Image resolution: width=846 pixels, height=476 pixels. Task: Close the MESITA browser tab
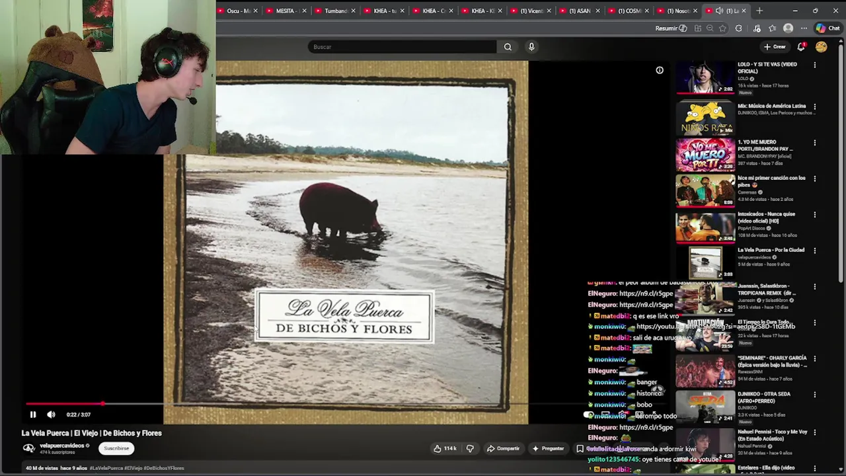point(305,11)
